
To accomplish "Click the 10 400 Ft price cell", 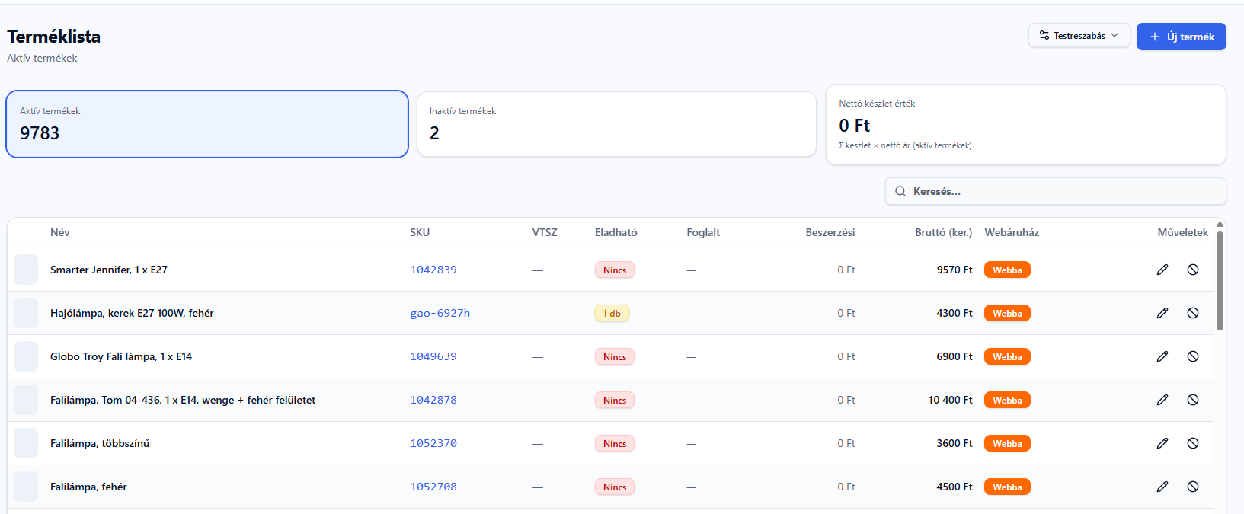I will point(950,400).
